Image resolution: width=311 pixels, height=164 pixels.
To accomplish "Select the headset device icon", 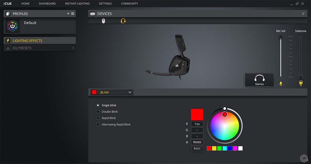I will (123, 21).
